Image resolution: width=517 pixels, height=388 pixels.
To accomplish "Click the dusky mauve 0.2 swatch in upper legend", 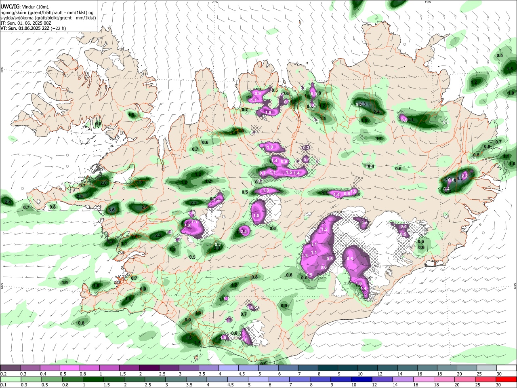I will click(x=10, y=368).
